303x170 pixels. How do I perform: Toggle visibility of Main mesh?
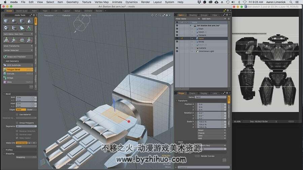click(177, 29)
